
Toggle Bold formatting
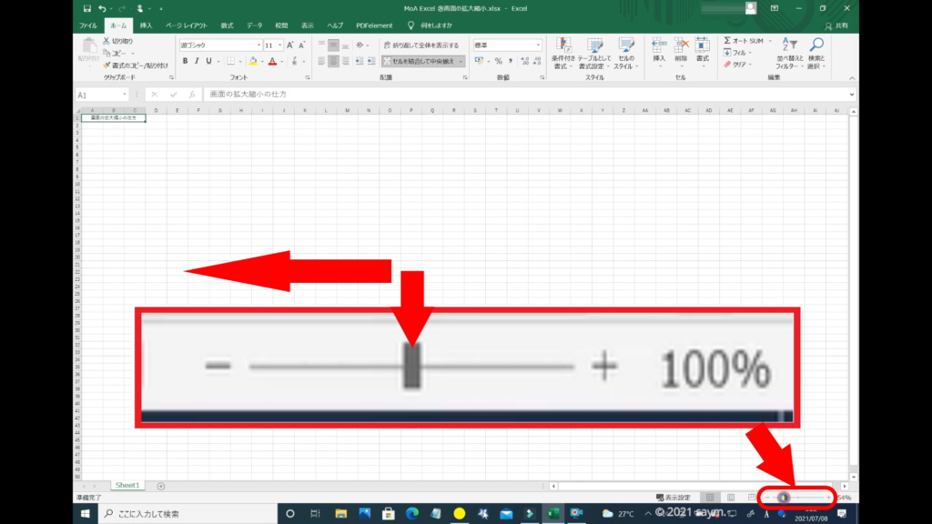[x=185, y=61]
